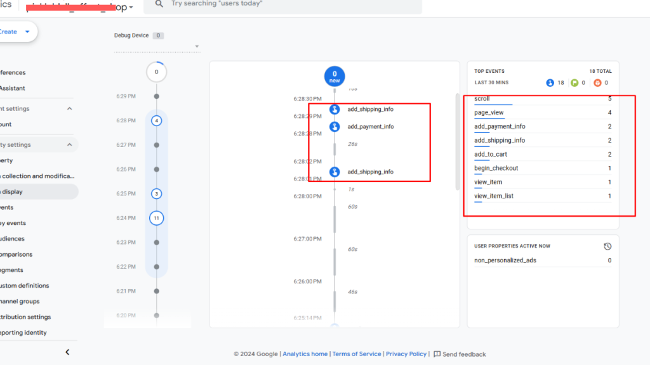Click the top "0" circle on minutes timeline
Screen dimensions: 650x365
(156, 72)
